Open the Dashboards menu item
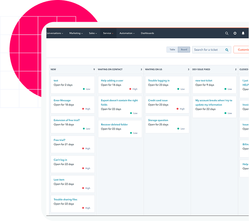This screenshot has height=221, width=249. (x=147, y=33)
